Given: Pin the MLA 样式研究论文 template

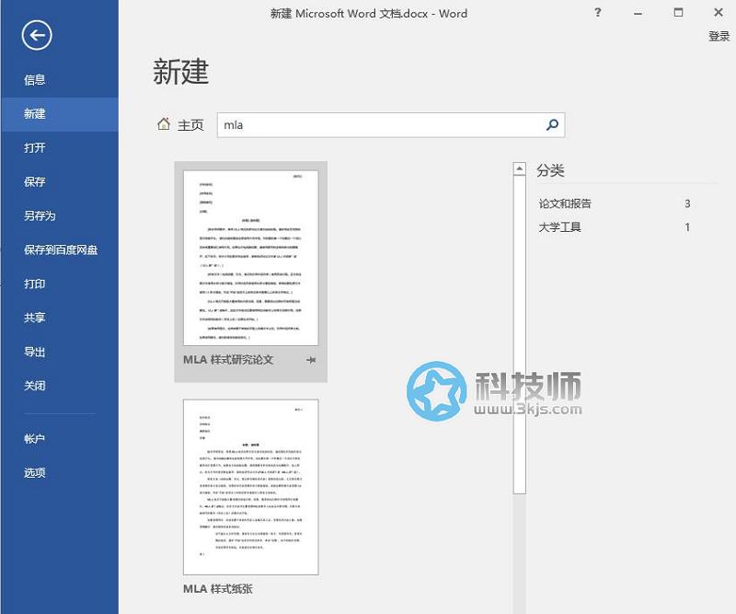Looking at the screenshot, I should click(x=311, y=360).
